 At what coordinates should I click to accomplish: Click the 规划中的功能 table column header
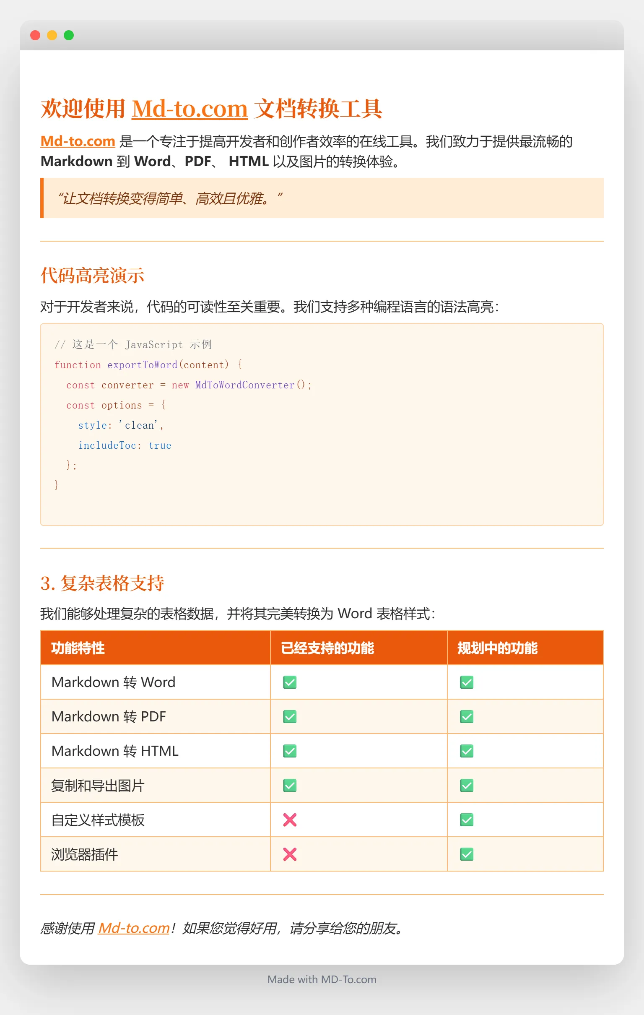click(x=497, y=648)
